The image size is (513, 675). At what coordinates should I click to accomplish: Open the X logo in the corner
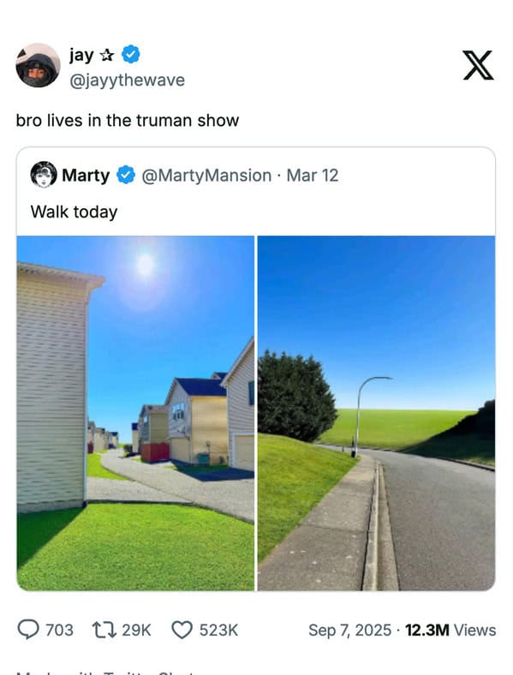[x=478, y=65]
